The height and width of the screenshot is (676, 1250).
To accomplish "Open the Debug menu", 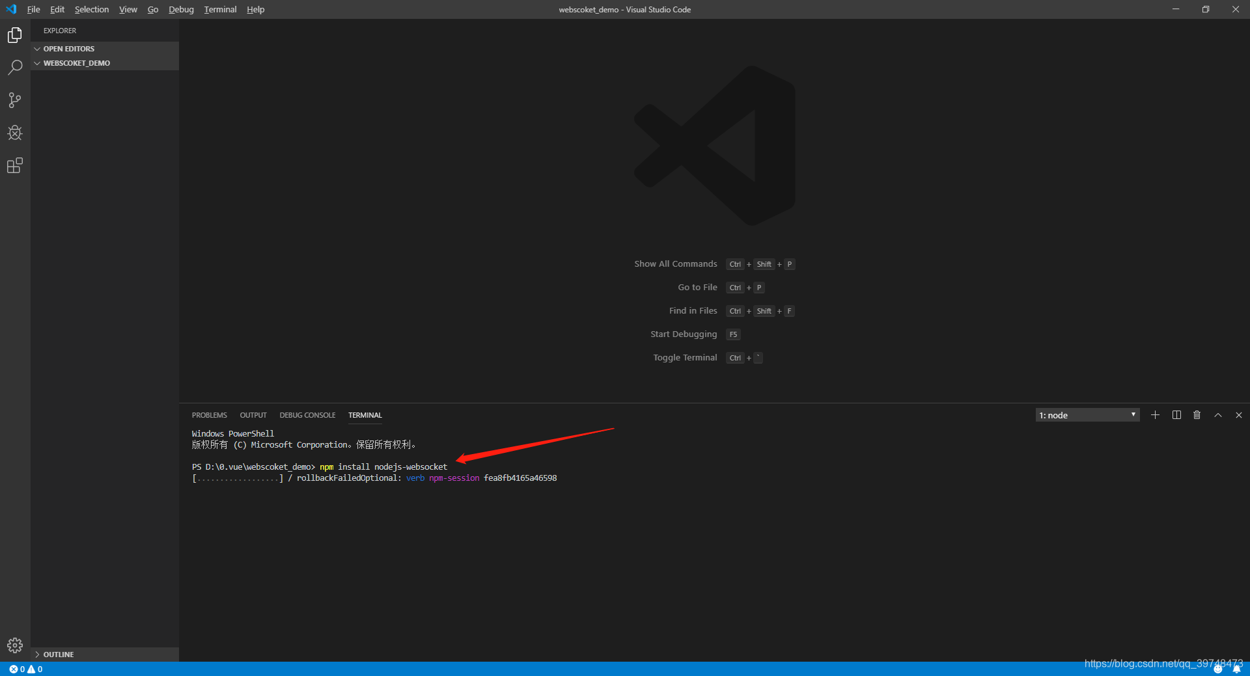I will (x=181, y=9).
